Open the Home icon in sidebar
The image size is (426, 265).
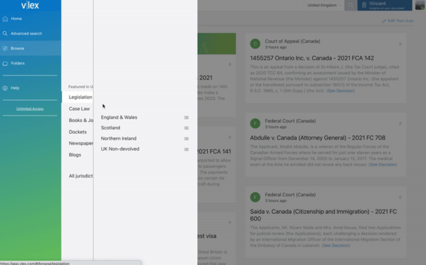[x=5, y=18]
